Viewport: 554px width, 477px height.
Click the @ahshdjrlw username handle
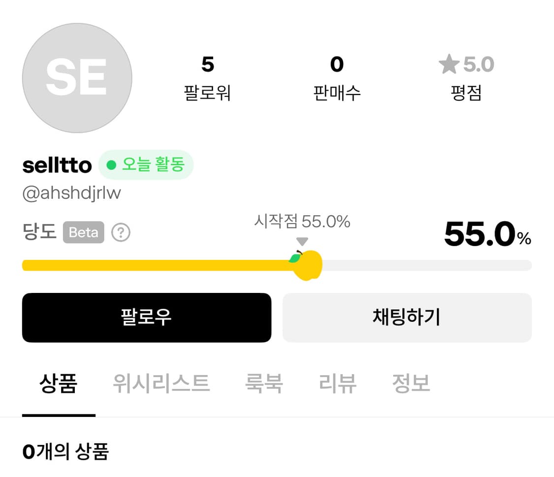[x=71, y=192]
